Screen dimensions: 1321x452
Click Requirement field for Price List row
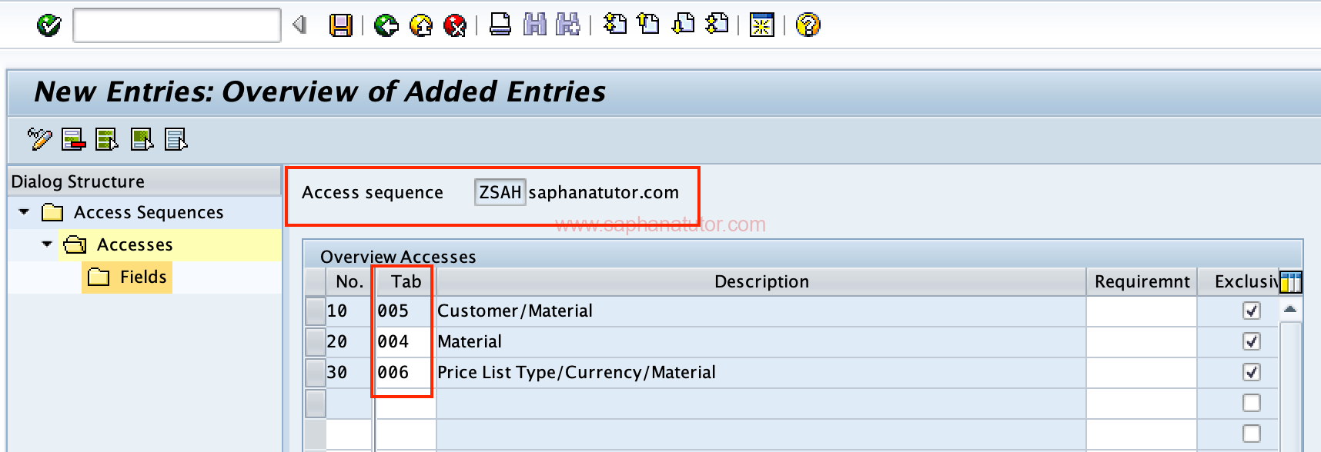(1142, 373)
